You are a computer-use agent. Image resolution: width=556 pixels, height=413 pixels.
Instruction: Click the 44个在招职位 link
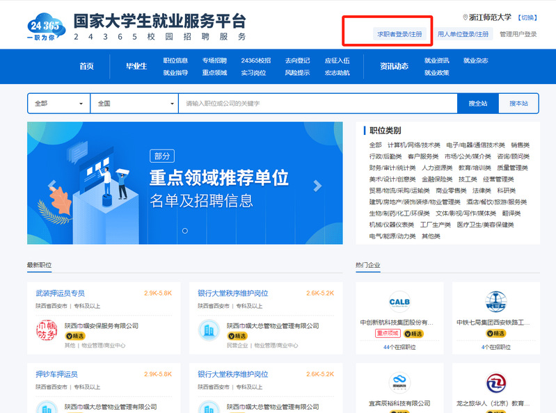click(x=399, y=347)
